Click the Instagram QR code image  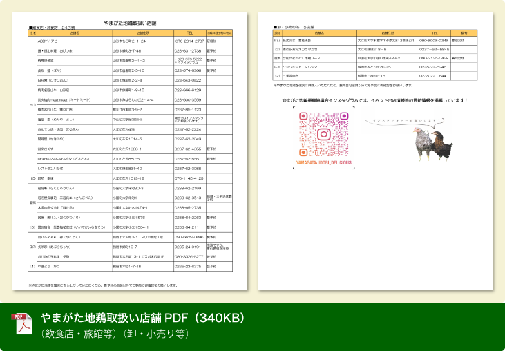click(324, 137)
